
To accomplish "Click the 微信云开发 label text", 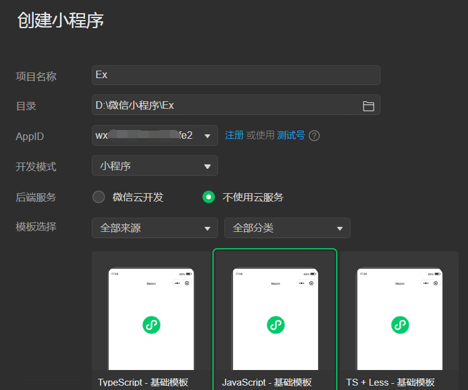I will [x=138, y=197].
